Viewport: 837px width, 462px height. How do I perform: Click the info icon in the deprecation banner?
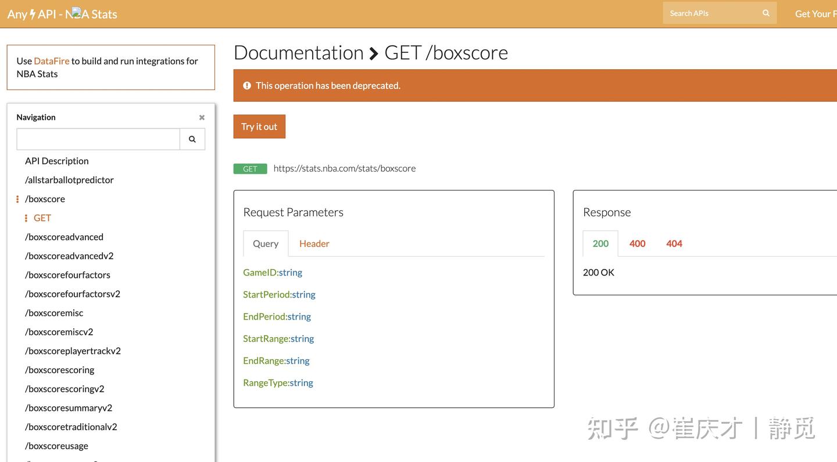click(x=246, y=85)
